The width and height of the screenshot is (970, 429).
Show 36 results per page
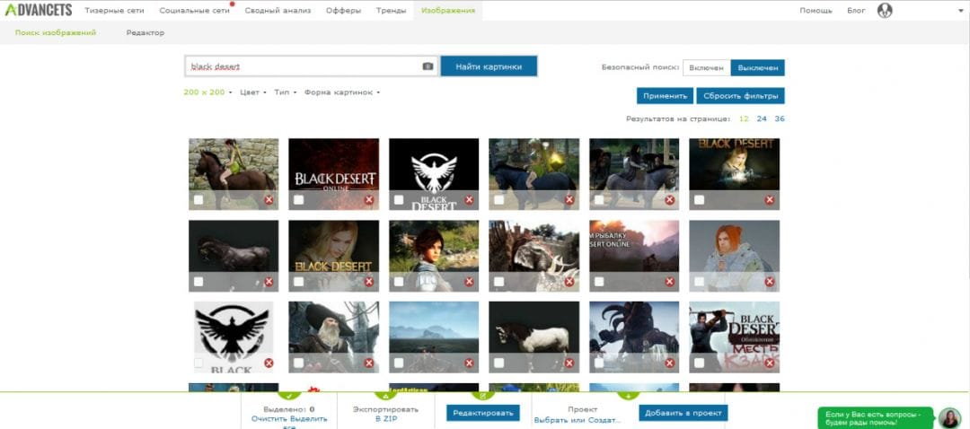780,118
